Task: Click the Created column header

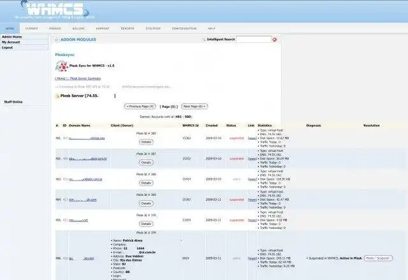Action: [x=212, y=126]
